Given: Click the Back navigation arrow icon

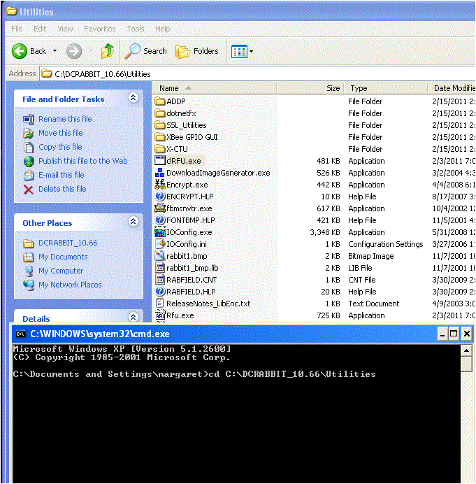Looking at the screenshot, I should [20, 51].
